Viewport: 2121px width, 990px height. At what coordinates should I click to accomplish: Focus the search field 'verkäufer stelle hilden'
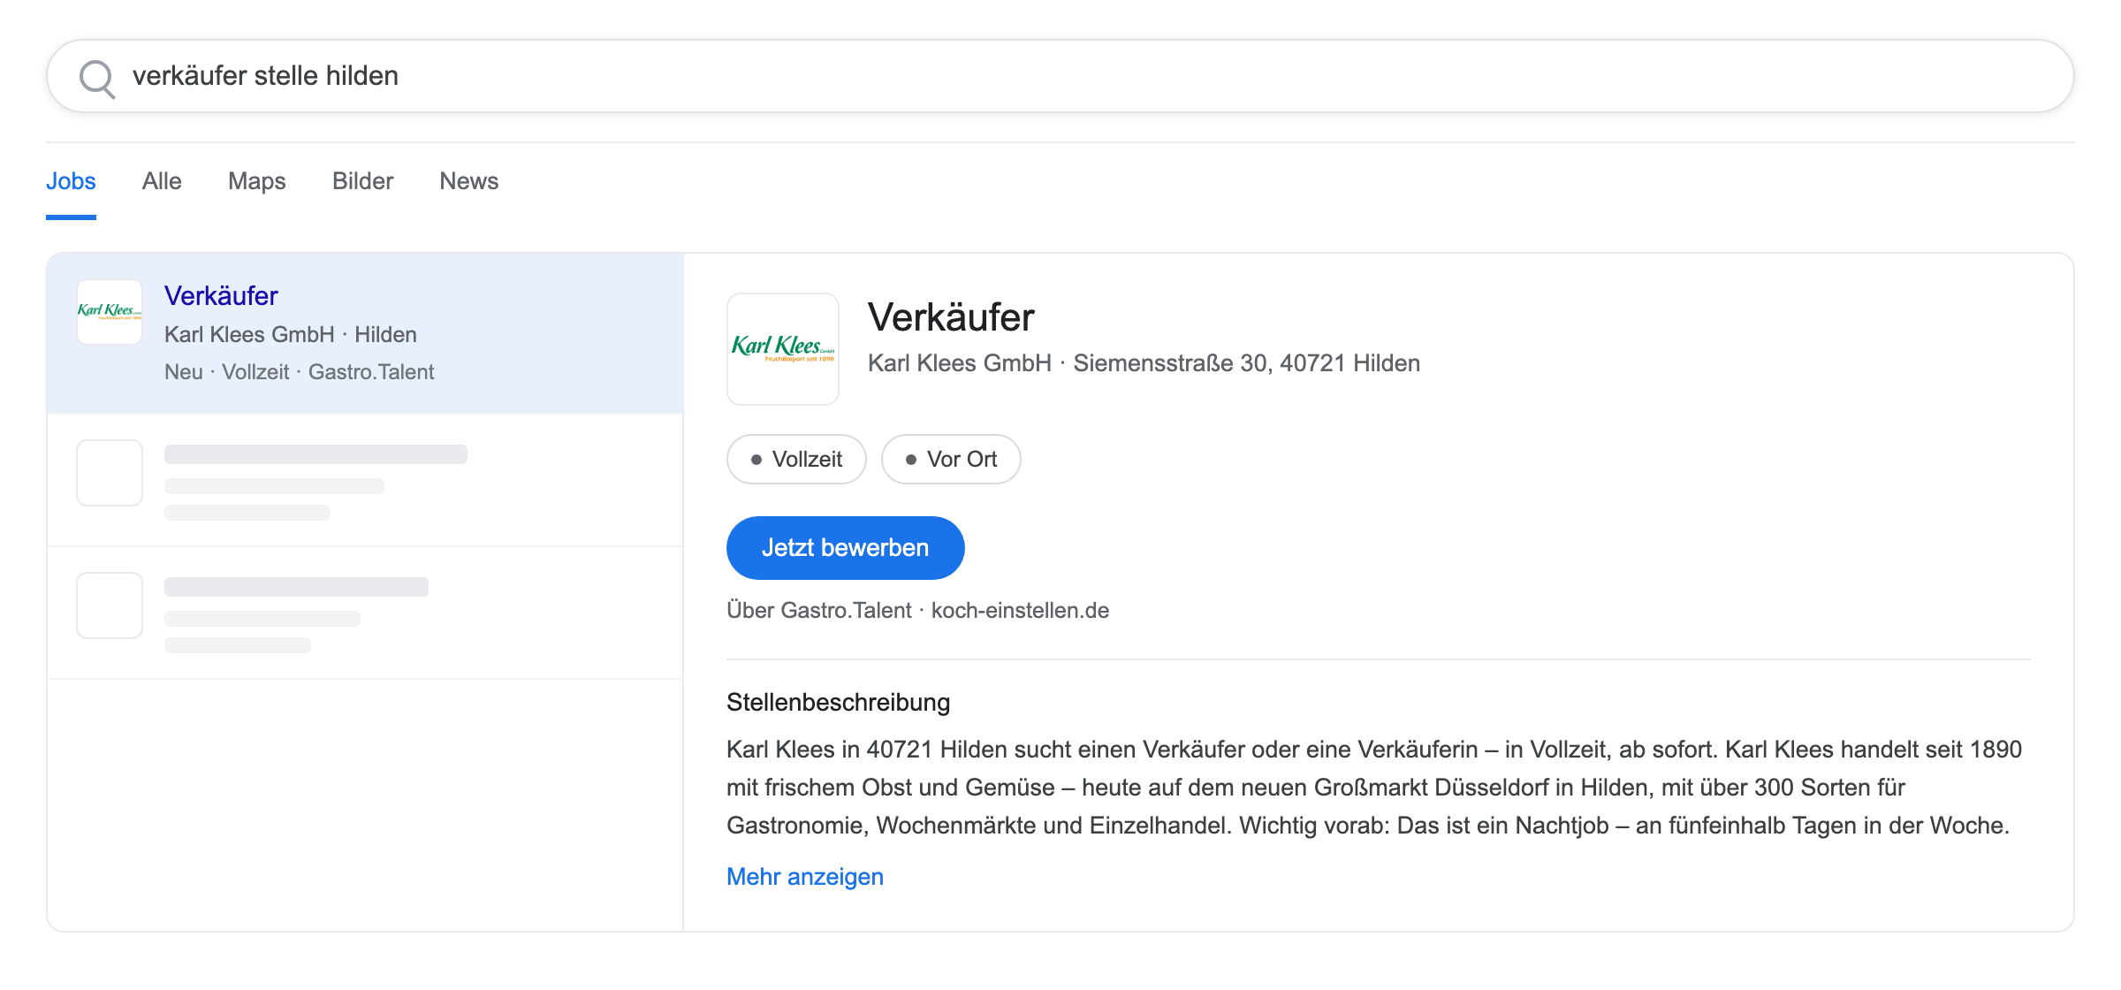tap(1060, 76)
